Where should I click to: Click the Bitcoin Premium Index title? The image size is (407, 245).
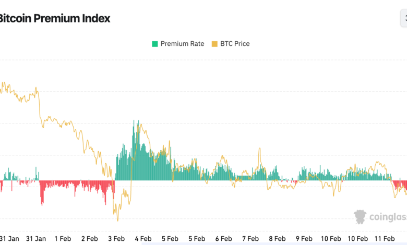click(54, 18)
